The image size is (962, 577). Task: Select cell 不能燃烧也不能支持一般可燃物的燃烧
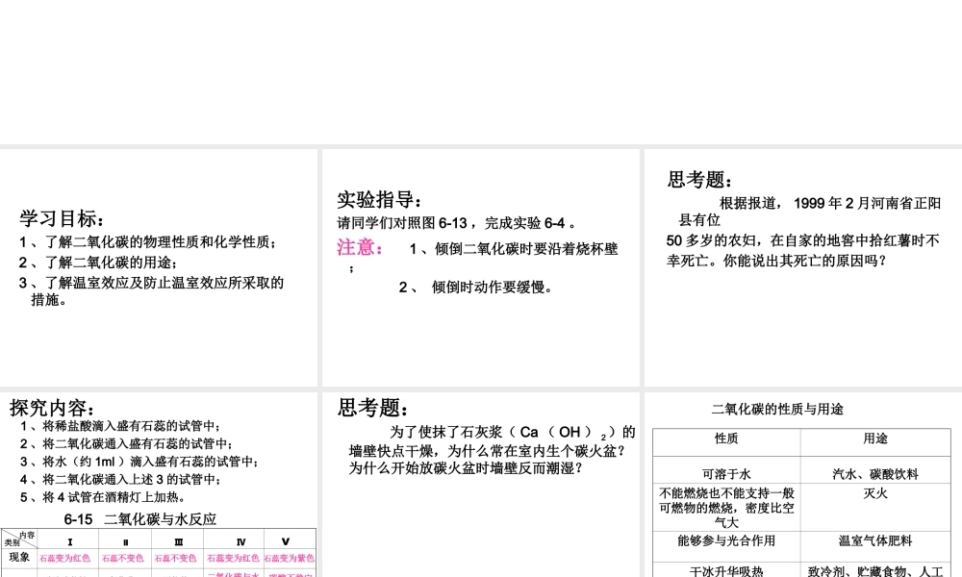point(726,508)
